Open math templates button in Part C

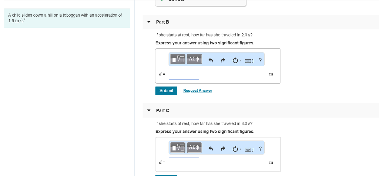pos(178,148)
